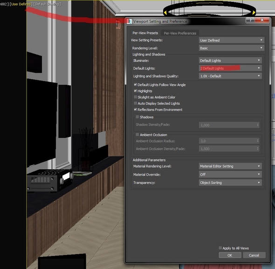
Task: Open the User Defined viewport label menu
Action: point(21,4)
